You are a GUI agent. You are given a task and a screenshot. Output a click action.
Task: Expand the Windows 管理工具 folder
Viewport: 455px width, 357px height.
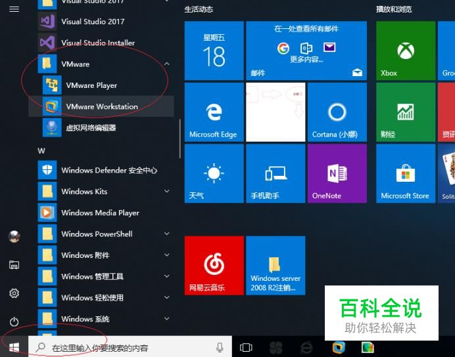coord(167,276)
